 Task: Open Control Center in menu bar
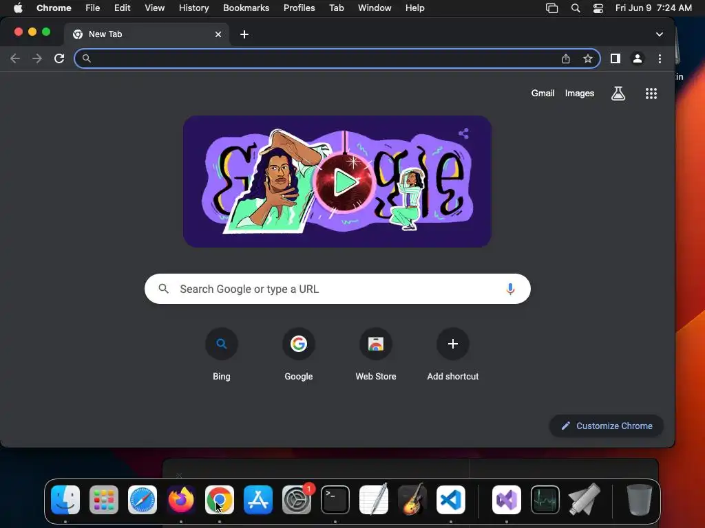[598, 8]
